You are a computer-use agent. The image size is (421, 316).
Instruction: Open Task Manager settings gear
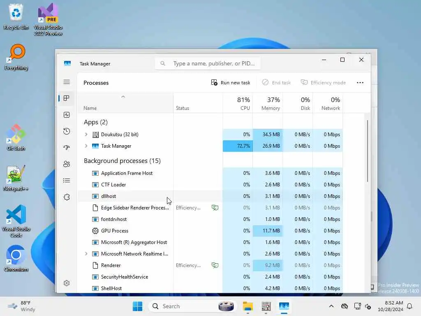[x=67, y=283]
